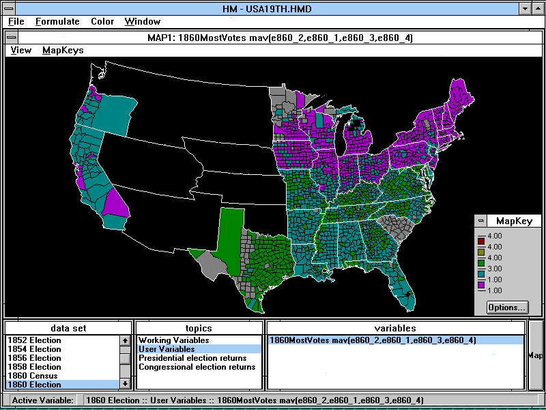Select 1854 Election data set
Screen dimensions: 546x410
coord(63,349)
